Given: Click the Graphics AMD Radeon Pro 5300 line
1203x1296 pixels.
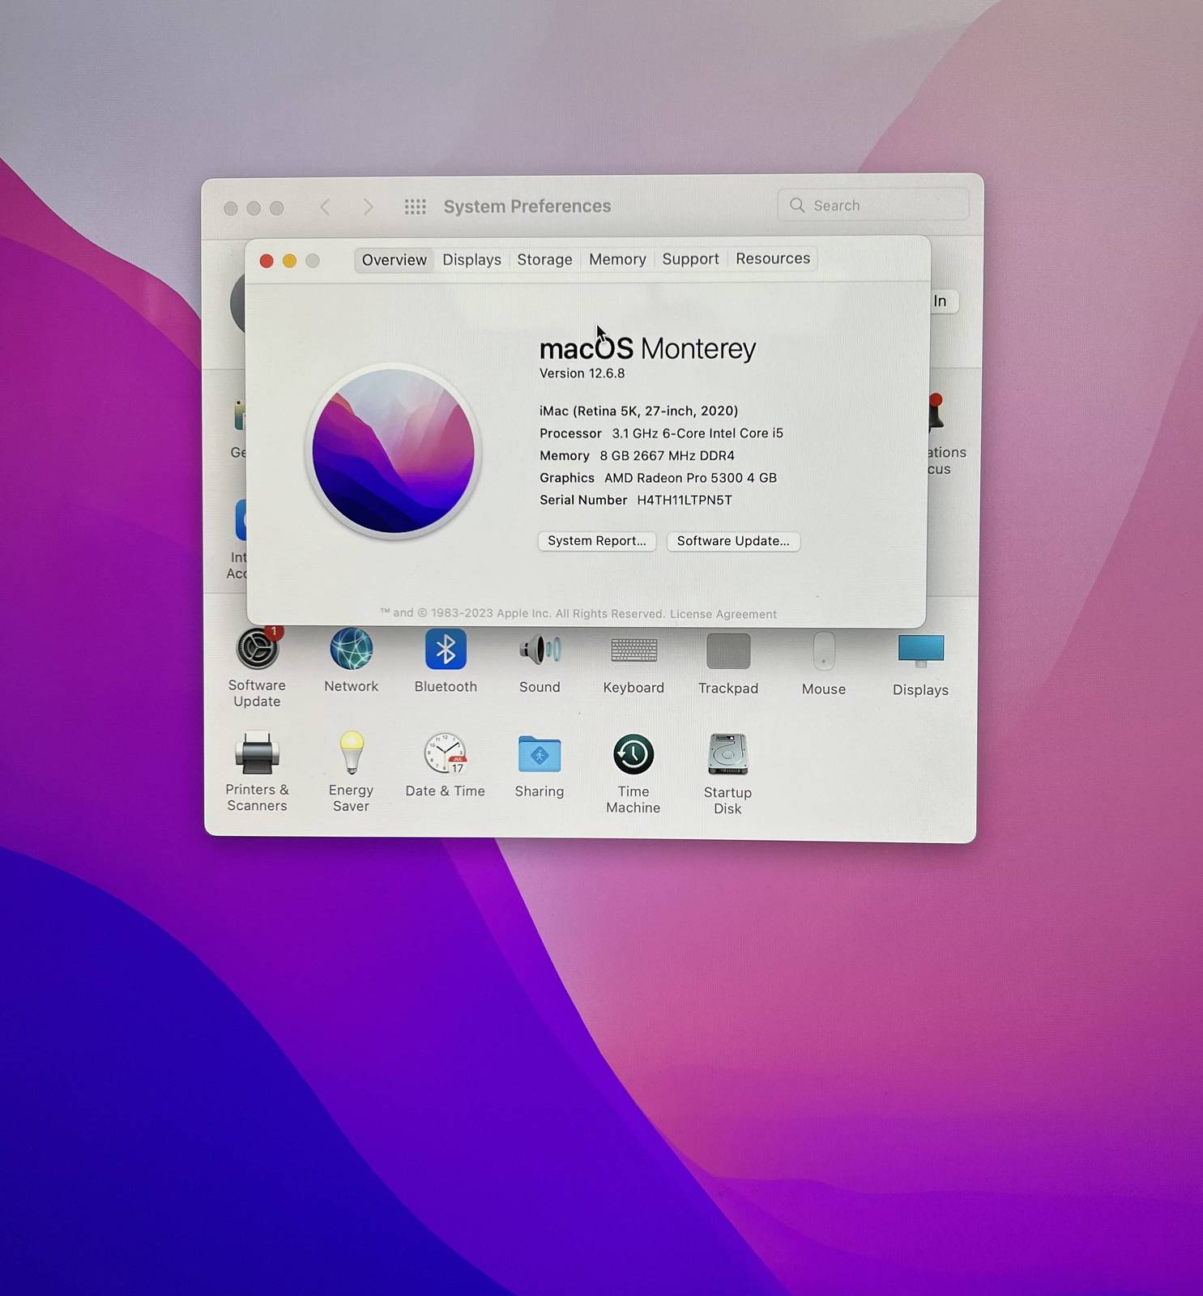Looking at the screenshot, I should pos(659,478).
